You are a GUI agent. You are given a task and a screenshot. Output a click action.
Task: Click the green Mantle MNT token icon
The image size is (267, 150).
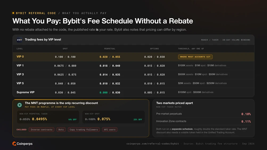point(20,105)
